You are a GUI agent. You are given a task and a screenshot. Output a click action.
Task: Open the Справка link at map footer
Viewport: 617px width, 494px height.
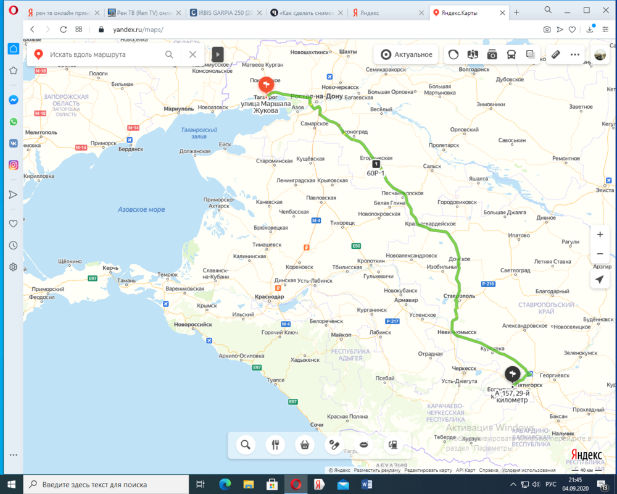pos(488,470)
